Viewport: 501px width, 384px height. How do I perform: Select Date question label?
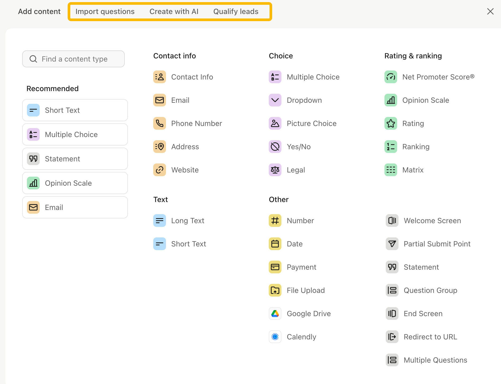[x=295, y=244]
